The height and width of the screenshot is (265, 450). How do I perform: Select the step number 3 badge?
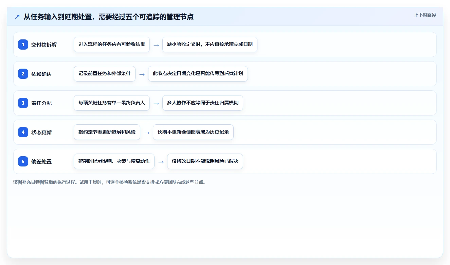coord(23,103)
